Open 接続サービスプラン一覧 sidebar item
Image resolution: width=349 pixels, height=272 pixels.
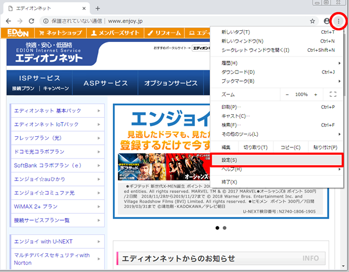point(58,220)
